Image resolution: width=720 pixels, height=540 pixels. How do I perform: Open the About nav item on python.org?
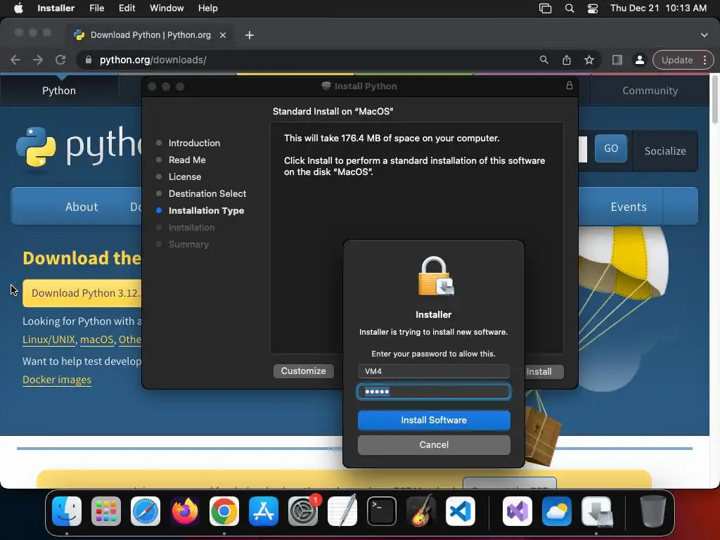click(82, 207)
